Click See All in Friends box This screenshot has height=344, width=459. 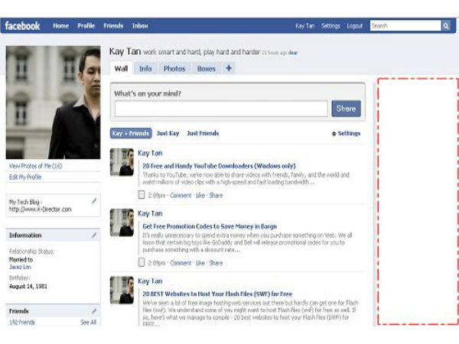pos(89,323)
